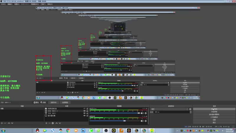
Task: Open green video player icon in taskbar
Action: pyautogui.click(x=45, y=131)
